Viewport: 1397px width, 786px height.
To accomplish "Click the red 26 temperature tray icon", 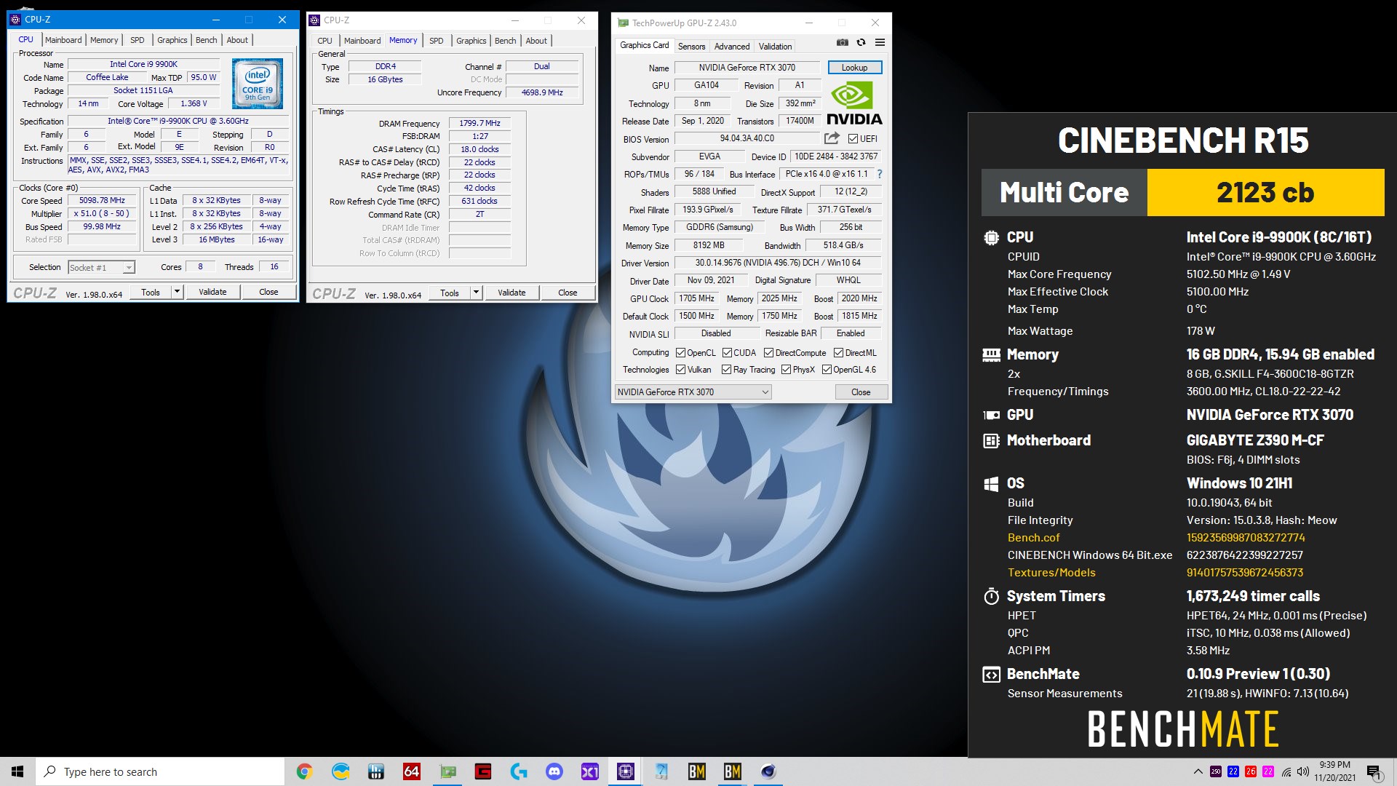I will (1251, 771).
